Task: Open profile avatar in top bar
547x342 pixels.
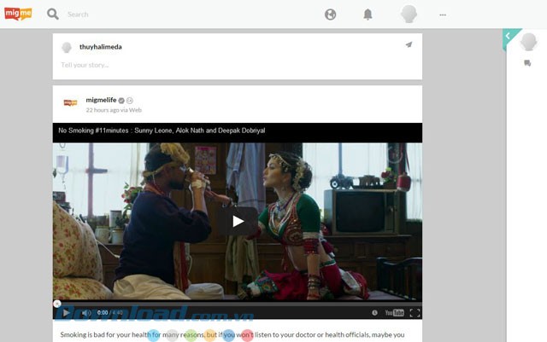Action: (x=409, y=14)
